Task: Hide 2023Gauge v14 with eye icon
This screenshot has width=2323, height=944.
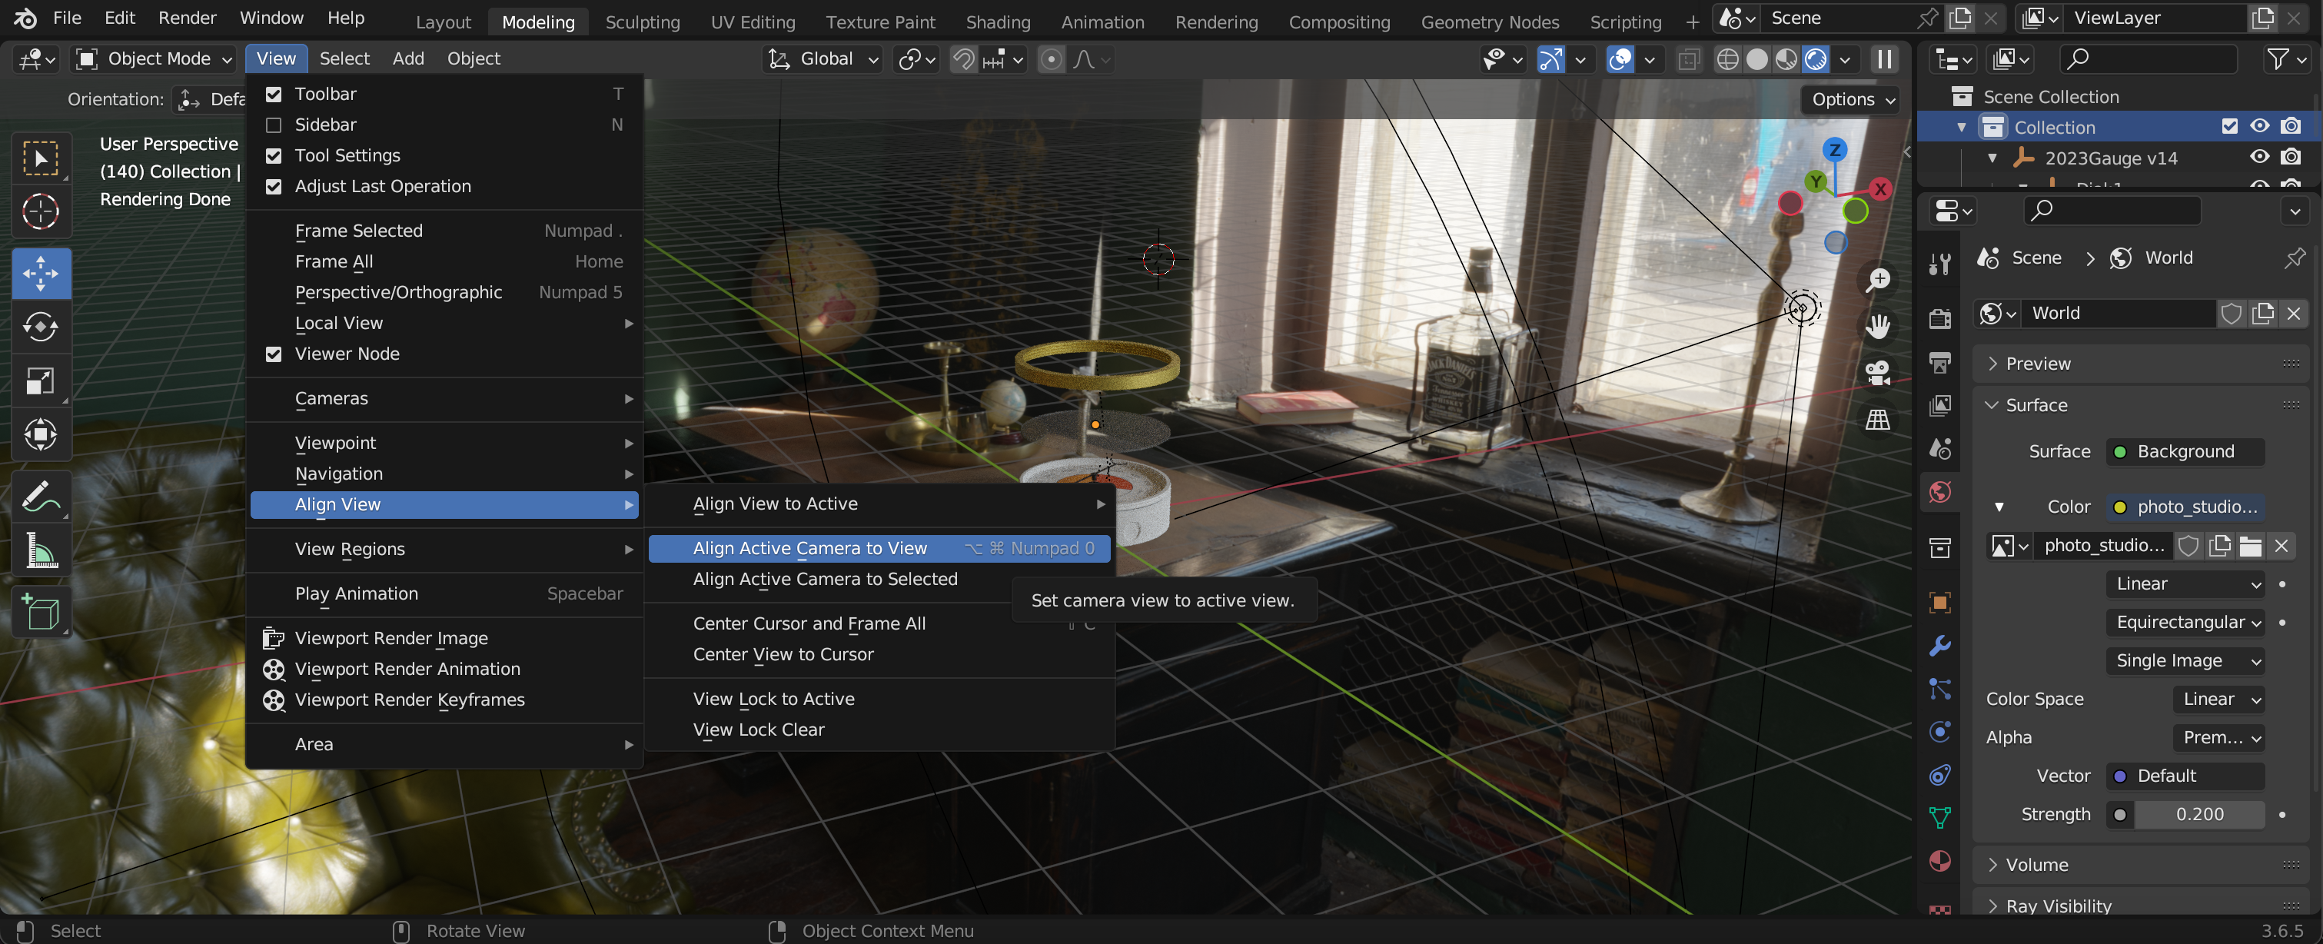Action: click(x=2259, y=157)
